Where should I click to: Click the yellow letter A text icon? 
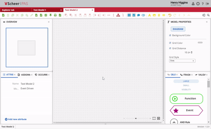149,15
